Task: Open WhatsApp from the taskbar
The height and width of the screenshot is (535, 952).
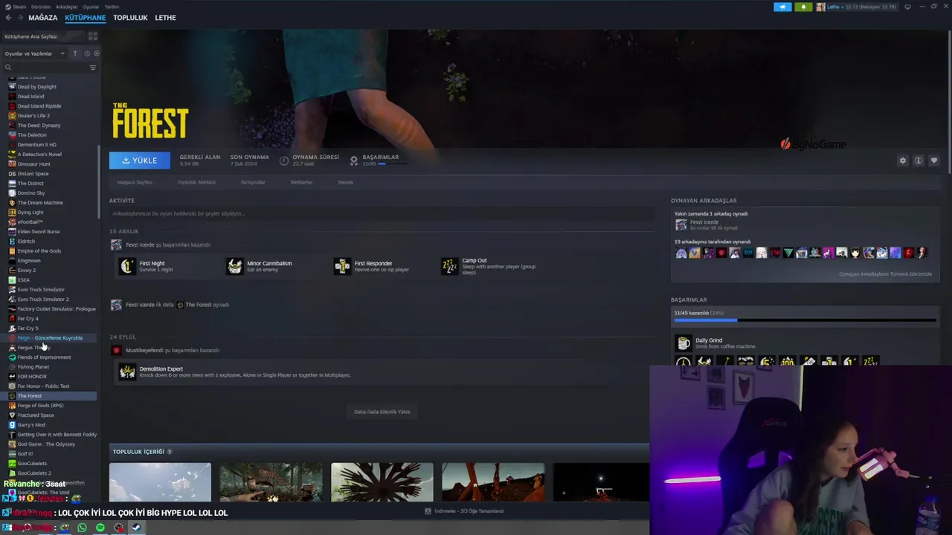Action: tap(82, 528)
